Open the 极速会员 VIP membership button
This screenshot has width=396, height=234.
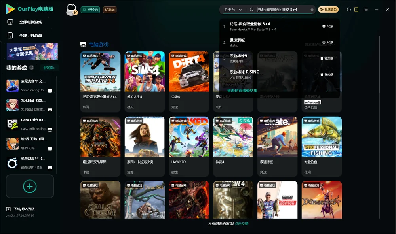tap(328, 9)
